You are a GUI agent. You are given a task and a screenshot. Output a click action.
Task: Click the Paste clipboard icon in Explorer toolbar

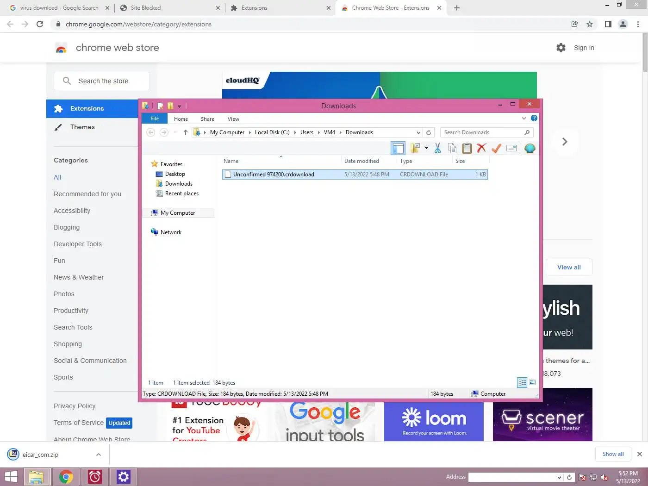[467, 148]
